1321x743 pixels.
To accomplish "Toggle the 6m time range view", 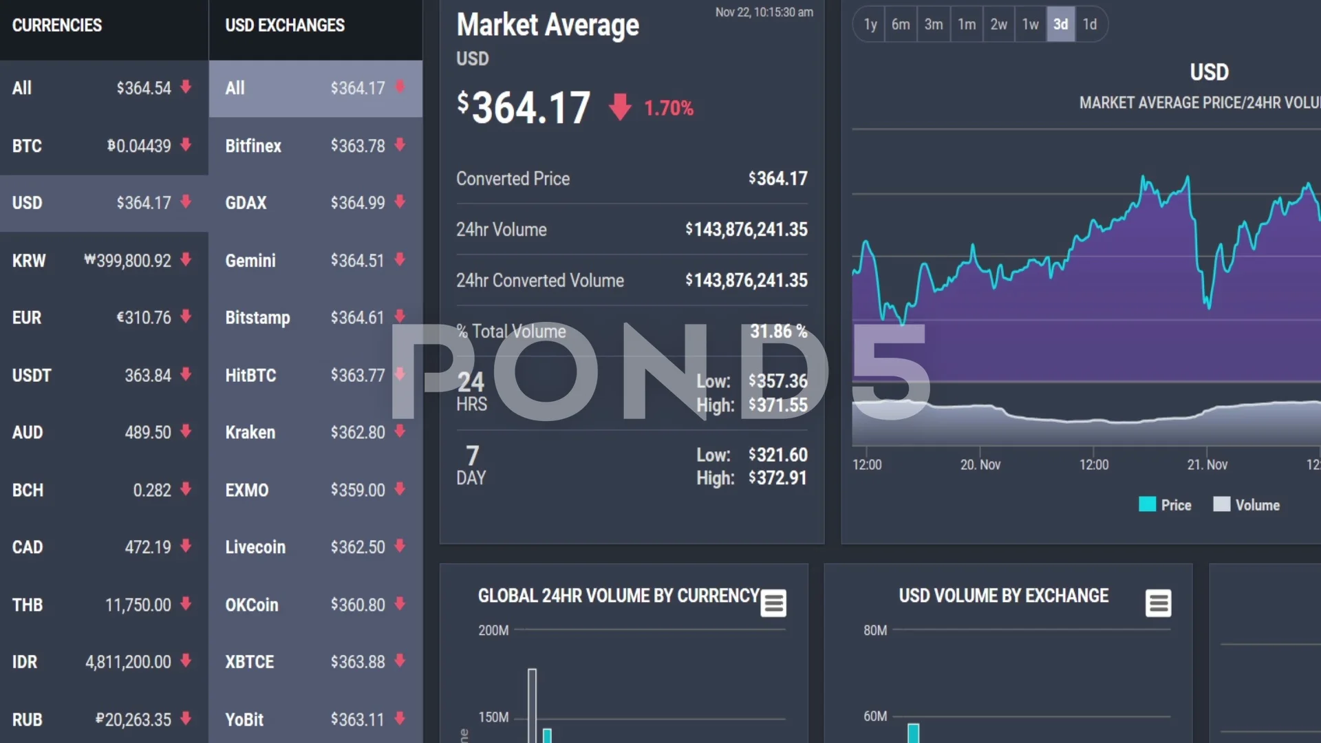I will [x=900, y=23].
